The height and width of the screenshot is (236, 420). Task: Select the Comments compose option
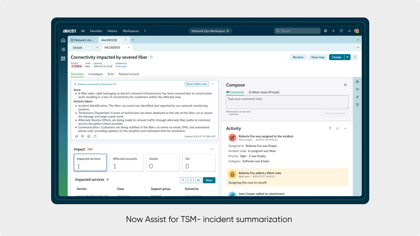click(x=235, y=92)
